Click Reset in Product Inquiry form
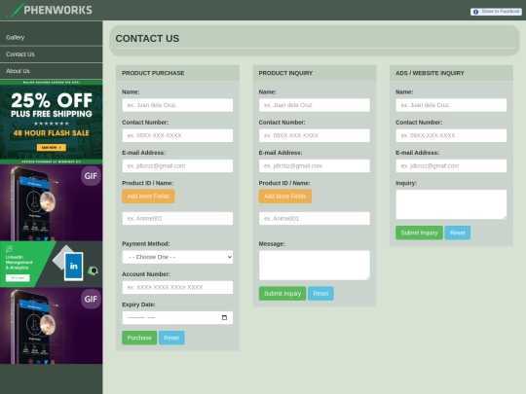Viewport: 526px width, 394px height. pyautogui.click(x=320, y=294)
